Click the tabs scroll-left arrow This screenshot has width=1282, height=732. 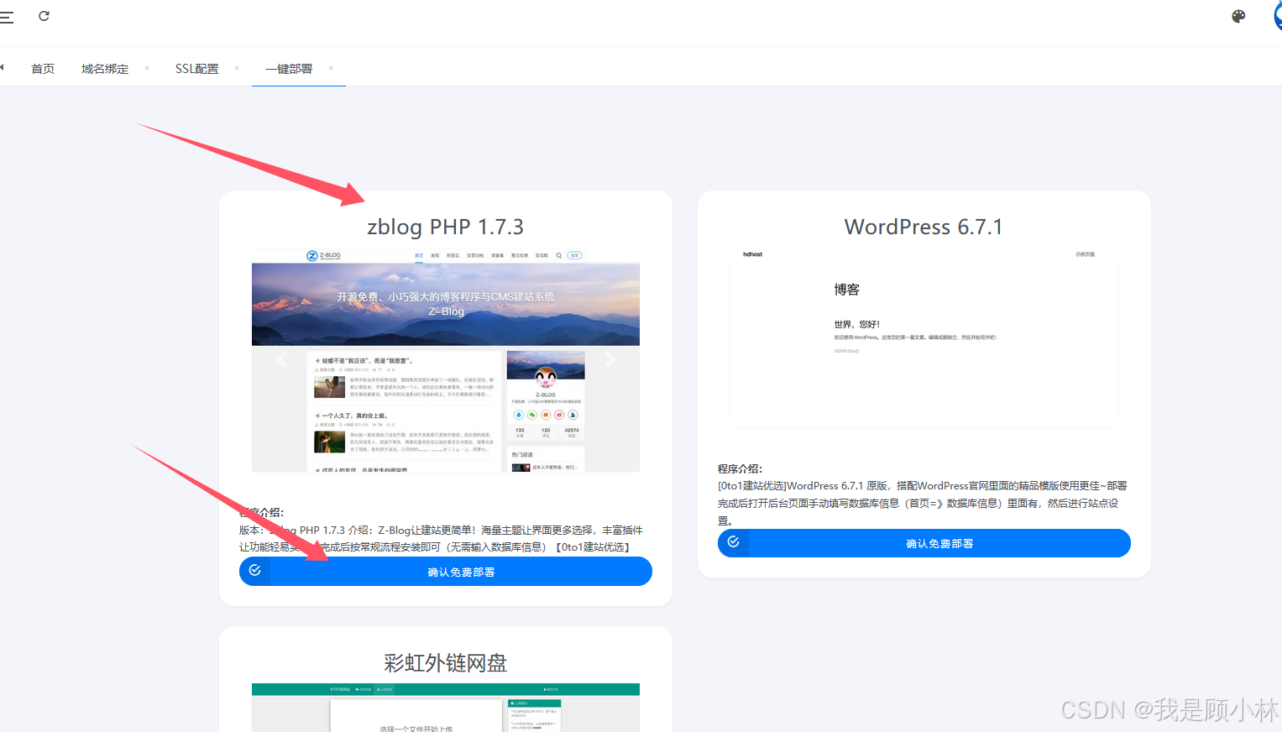point(3,67)
